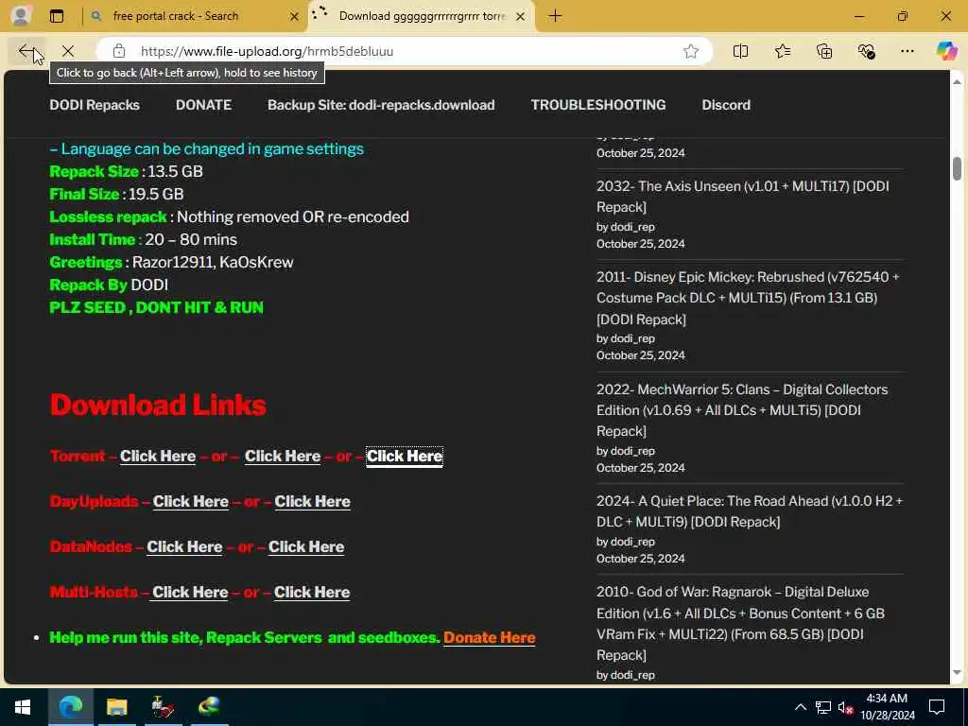Image resolution: width=968 pixels, height=726 pixels.
Task: Open the profile avatar icon
Action: pos(21,16)
